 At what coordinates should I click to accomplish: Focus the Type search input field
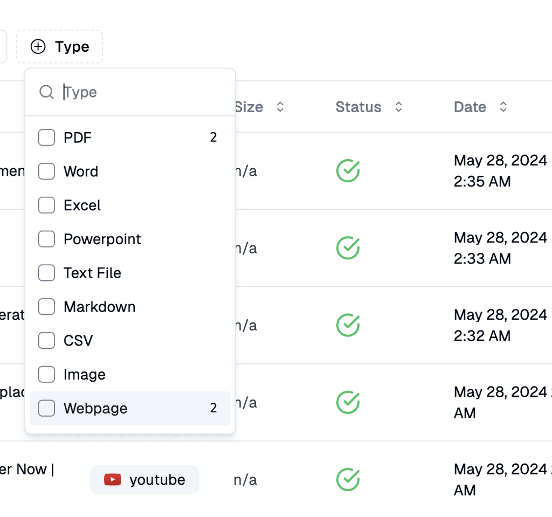pos(140,92)
